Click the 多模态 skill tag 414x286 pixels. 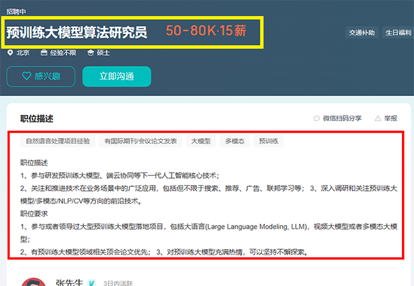pyautogui.click(x=235, y=141)
